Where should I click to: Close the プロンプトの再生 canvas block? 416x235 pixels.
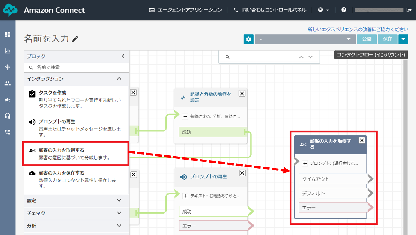click(242, 173)
